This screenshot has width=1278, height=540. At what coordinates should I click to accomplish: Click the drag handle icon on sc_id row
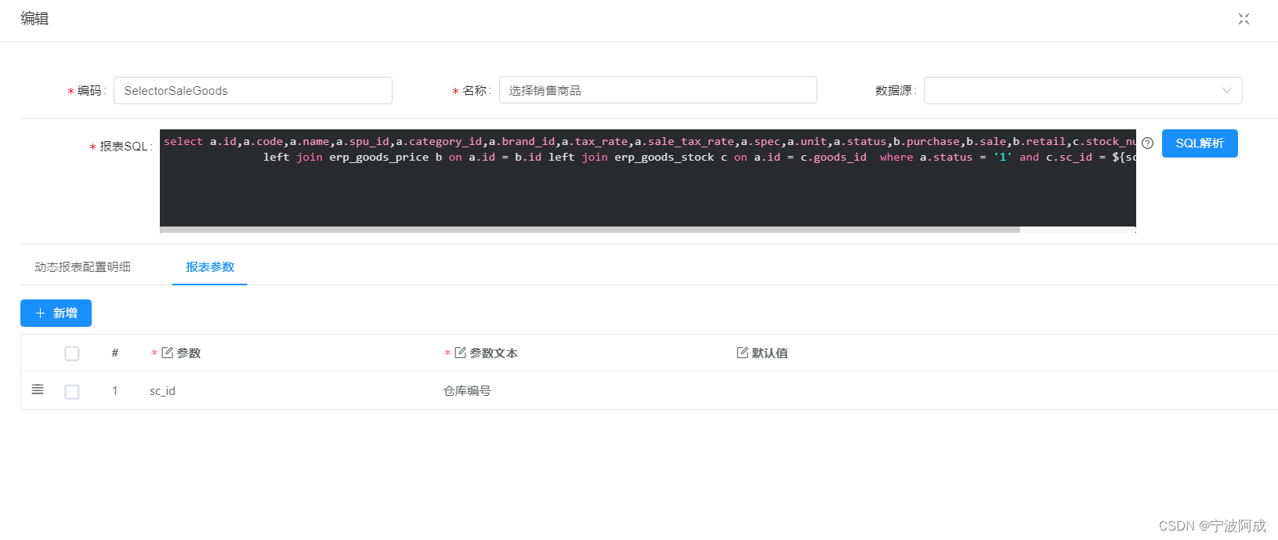coord(38,390)
